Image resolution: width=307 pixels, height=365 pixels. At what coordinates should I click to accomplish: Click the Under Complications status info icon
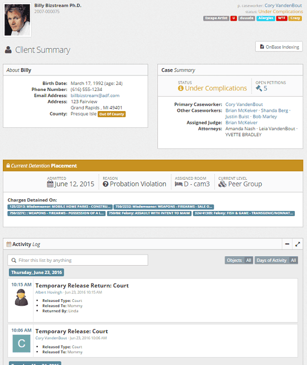click(181, 88)
